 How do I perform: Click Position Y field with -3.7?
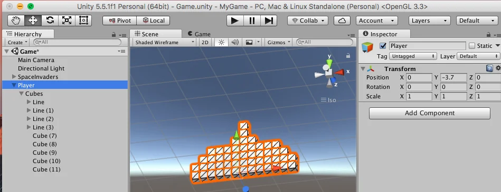point(453,77)
